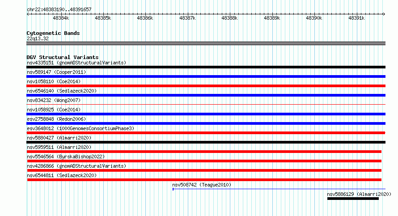This screenshot has width=398, height=216.
Task: Click the 22q13.32 cytogenetic band bar
Action: coord(206,43)
